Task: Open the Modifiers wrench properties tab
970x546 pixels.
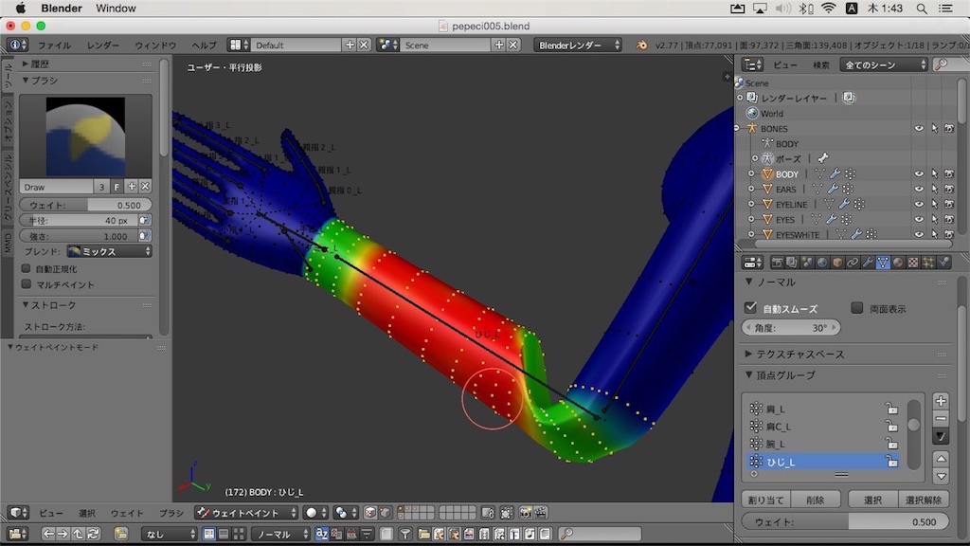Action: click(868, 263)
